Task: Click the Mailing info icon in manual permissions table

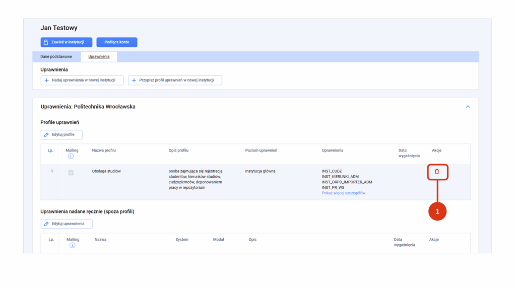Action: point(72,245)
